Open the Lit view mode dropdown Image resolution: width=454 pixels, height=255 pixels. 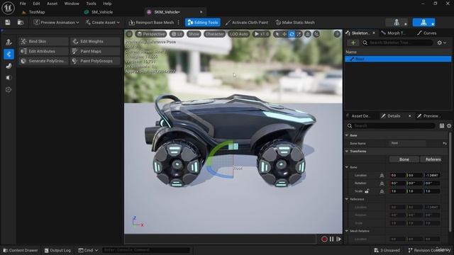point(177,34)
